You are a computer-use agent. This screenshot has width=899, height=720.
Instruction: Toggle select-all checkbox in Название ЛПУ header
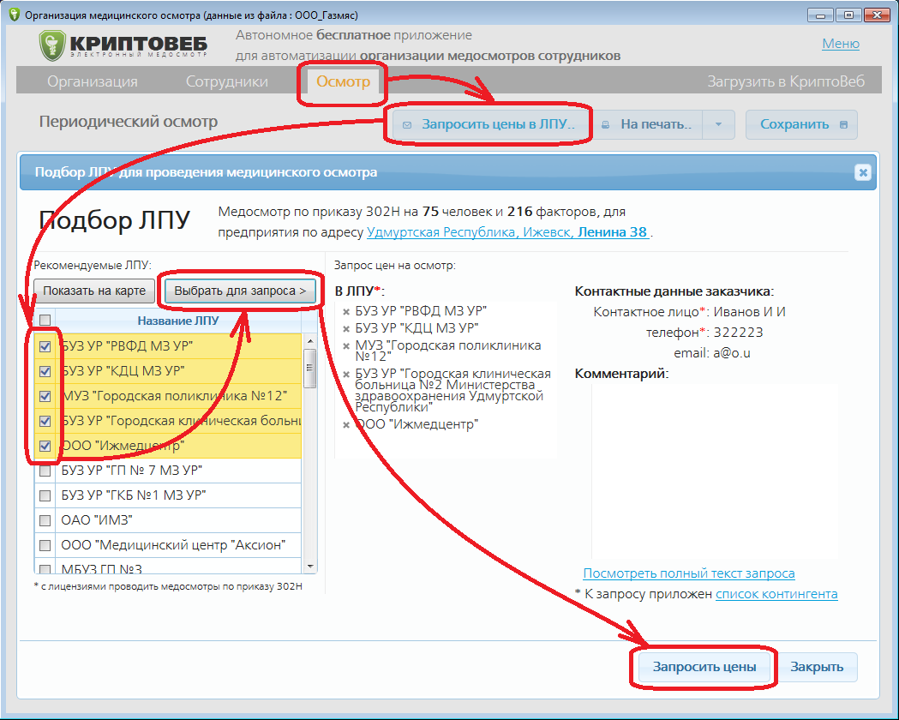[45, 321]
